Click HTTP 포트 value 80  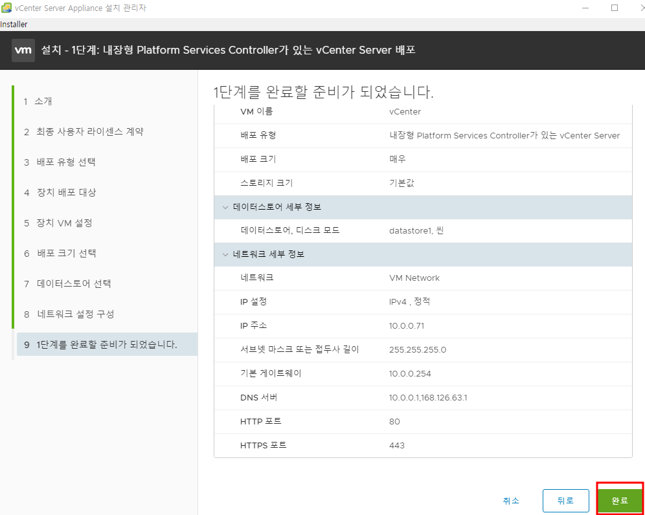(394, 421)
